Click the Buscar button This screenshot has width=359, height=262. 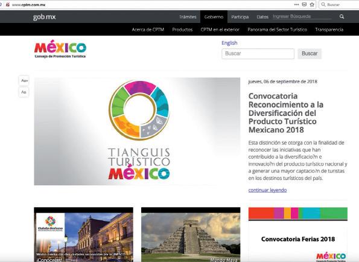tap(310, 54)
